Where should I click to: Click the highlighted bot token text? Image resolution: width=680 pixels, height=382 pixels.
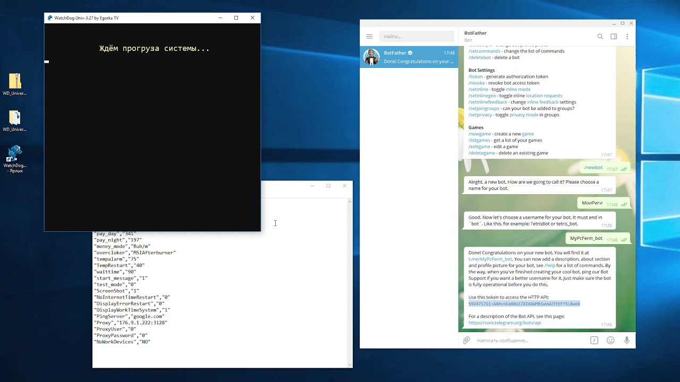[x=524, y=303]
